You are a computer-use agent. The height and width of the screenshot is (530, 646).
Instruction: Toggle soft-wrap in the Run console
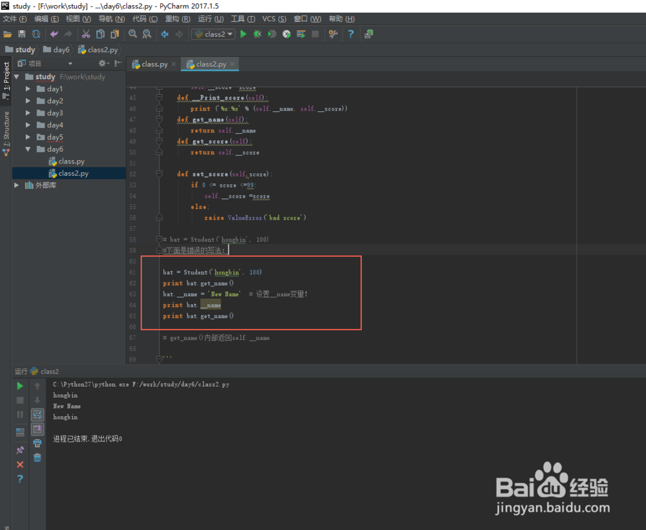pos(37,414)
